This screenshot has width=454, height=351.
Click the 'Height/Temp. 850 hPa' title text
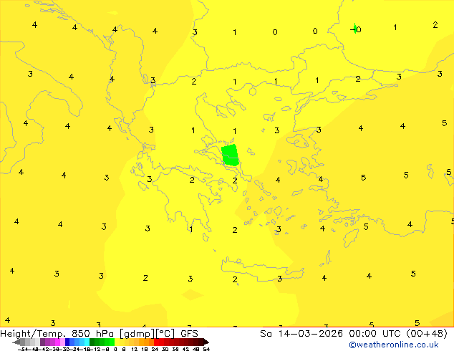click(x=57, y=334)
